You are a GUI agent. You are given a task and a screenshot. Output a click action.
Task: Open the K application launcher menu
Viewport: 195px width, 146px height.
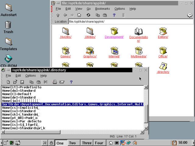[6, 143]
